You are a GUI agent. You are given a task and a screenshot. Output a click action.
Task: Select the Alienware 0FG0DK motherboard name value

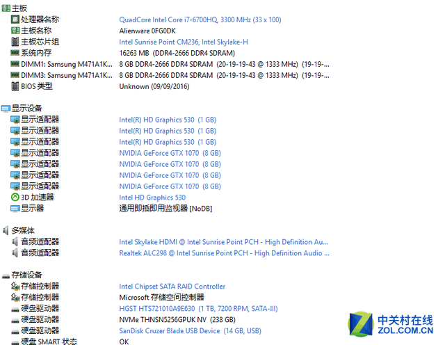point(147,31)
